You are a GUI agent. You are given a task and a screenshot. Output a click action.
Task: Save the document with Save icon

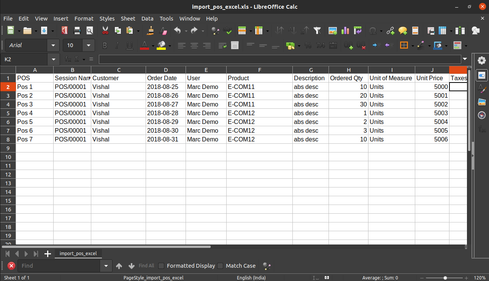tap(44, 31)
